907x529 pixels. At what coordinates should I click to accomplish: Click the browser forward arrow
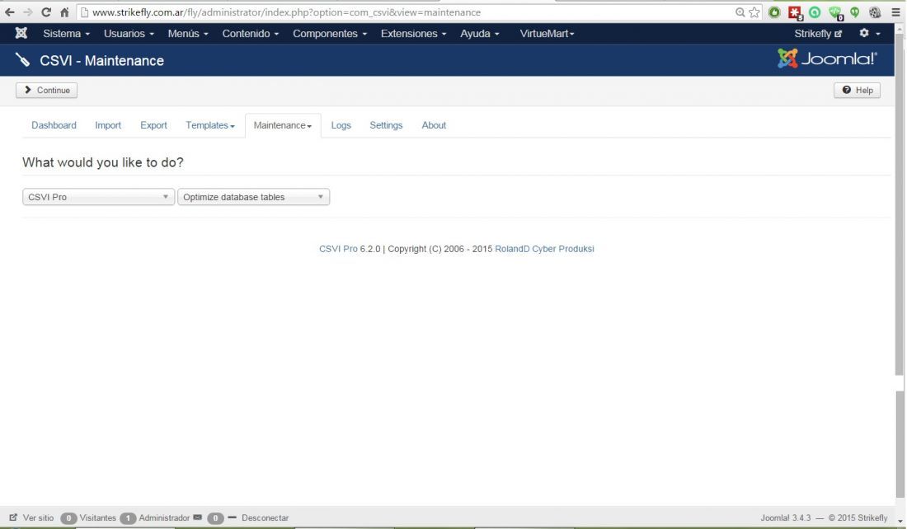click(x=28, y=12)
